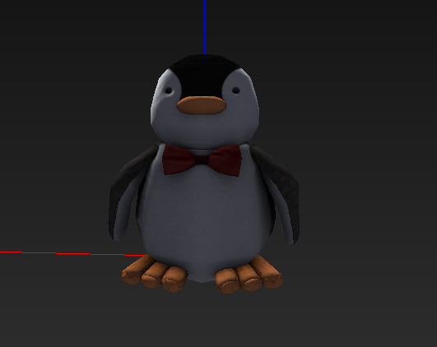
Task: Select the left half of red bow tie
Action: (x=179, y=160)
